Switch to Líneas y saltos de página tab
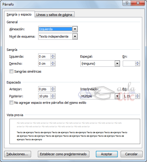The height and width of the screenshot is (162, 147). pos(54,15)
